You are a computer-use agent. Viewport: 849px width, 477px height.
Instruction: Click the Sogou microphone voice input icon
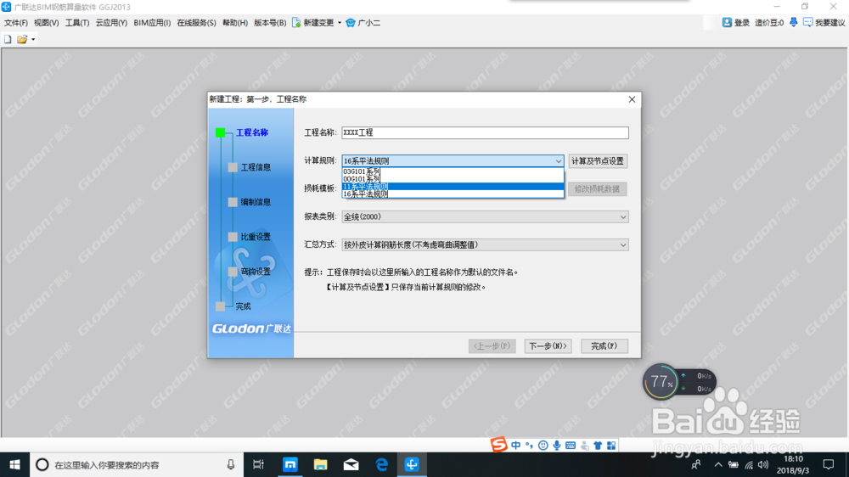coord(557,445)
